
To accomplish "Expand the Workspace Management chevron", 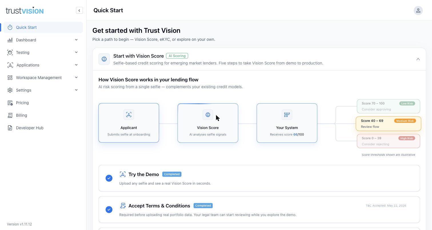I will [76, 77].
